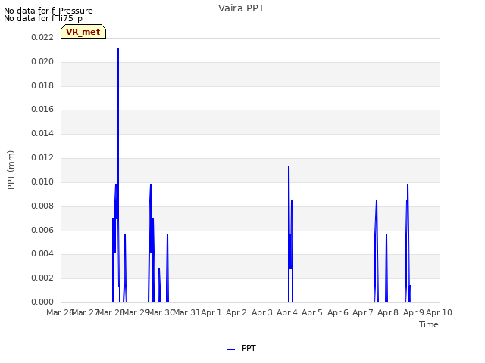Toggle the PPT legend entry

point(241,348)
